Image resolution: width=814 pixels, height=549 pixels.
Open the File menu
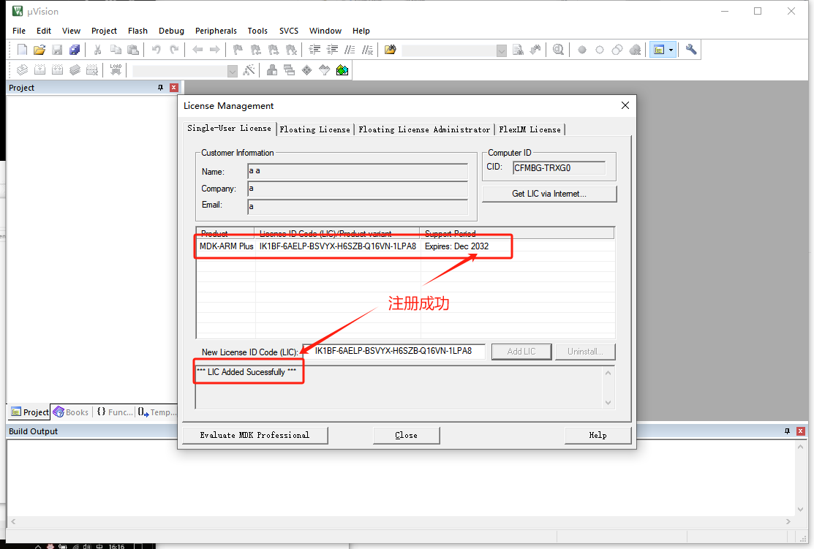coord(19,31)
